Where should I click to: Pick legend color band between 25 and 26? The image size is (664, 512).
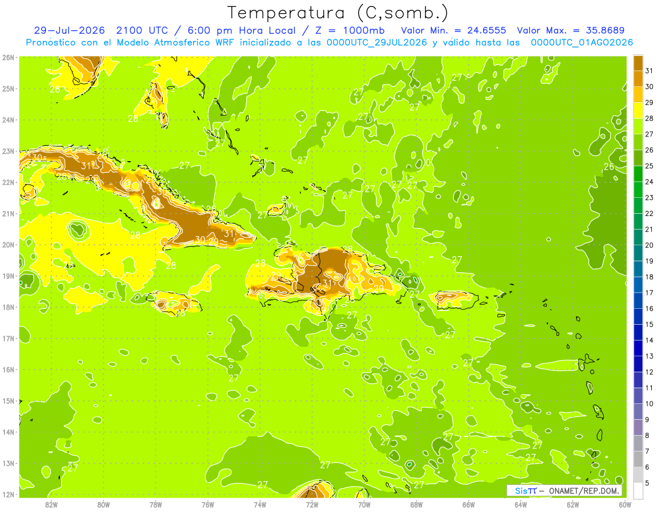pyautogui.click(x=638, y=158)
